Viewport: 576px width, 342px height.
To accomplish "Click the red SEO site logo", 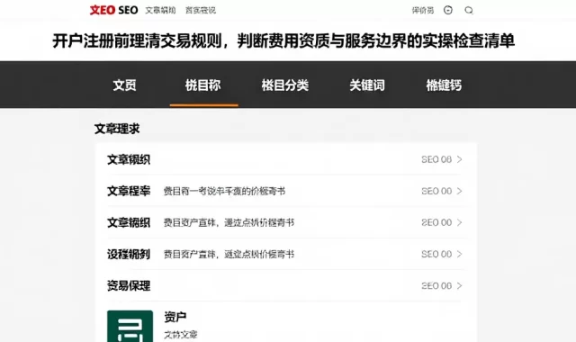I will [114, 10].
